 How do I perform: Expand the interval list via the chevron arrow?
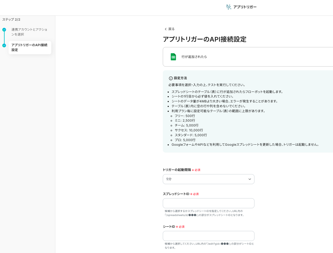click(x=249, y=179)
